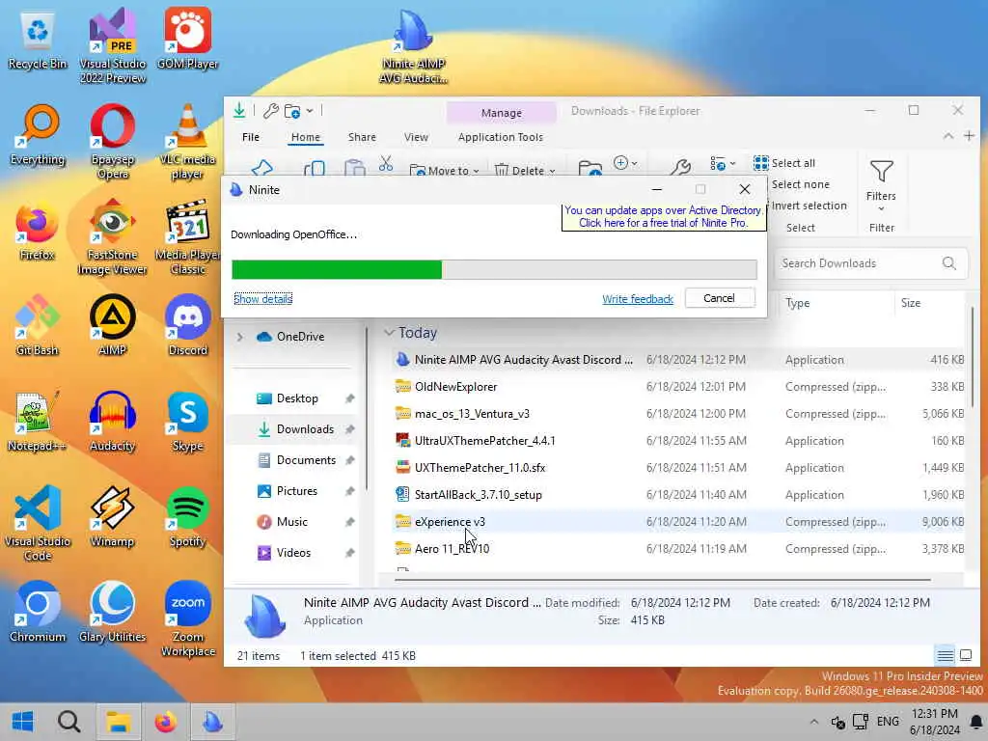This screenshot has width=988, height=741.
Task: Click the Filters funnel icon
Action: coord(881,172)
